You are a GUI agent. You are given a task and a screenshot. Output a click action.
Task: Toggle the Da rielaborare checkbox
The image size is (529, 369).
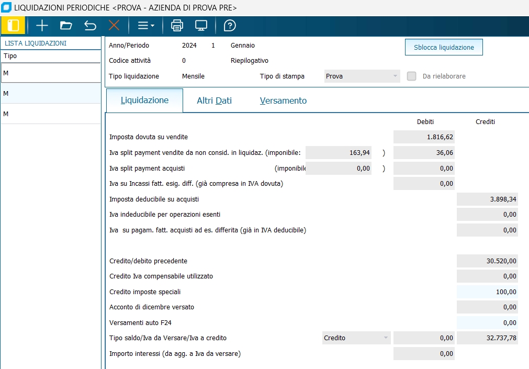point(412,76)
